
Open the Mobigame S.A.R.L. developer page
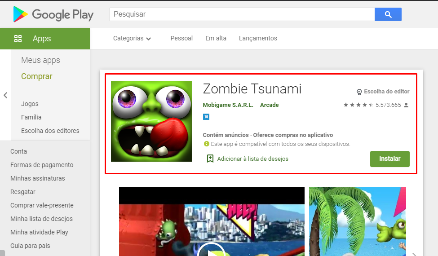[x=228, y=105]
